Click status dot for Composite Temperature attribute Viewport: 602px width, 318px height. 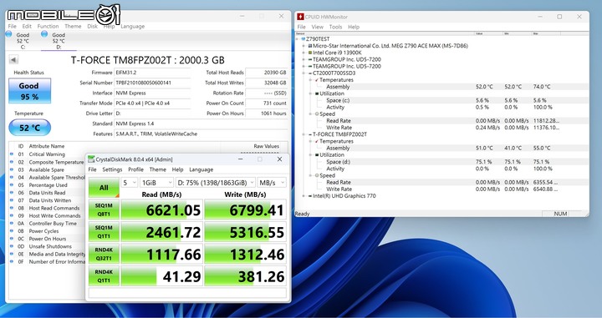12,162
